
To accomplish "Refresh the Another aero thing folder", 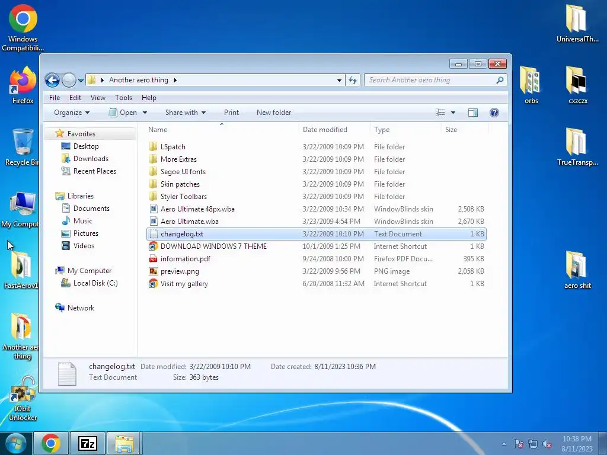I will [x=353, y=80].
